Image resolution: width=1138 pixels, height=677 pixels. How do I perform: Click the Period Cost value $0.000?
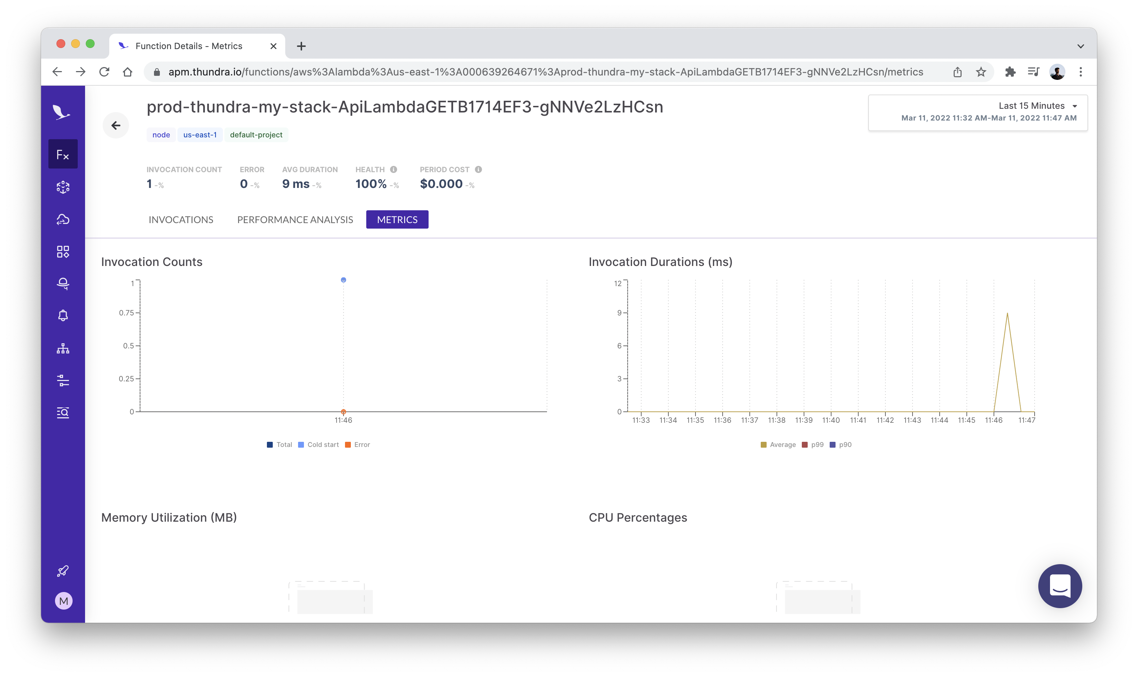pos(441,184)
